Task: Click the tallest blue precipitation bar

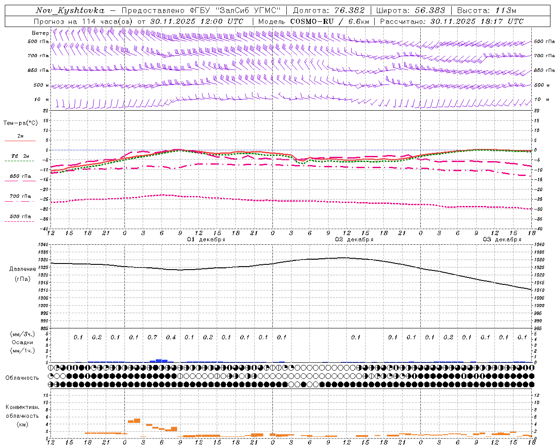Action: 159,361
